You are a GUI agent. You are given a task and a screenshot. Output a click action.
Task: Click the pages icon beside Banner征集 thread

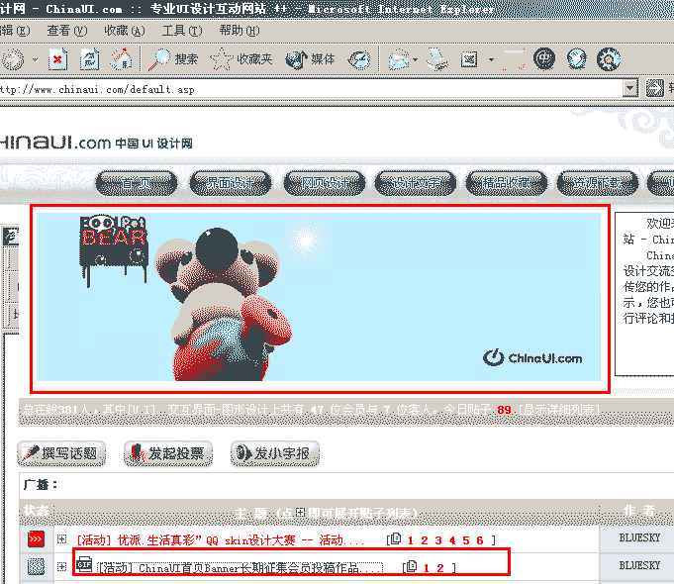tap(412, 566)
